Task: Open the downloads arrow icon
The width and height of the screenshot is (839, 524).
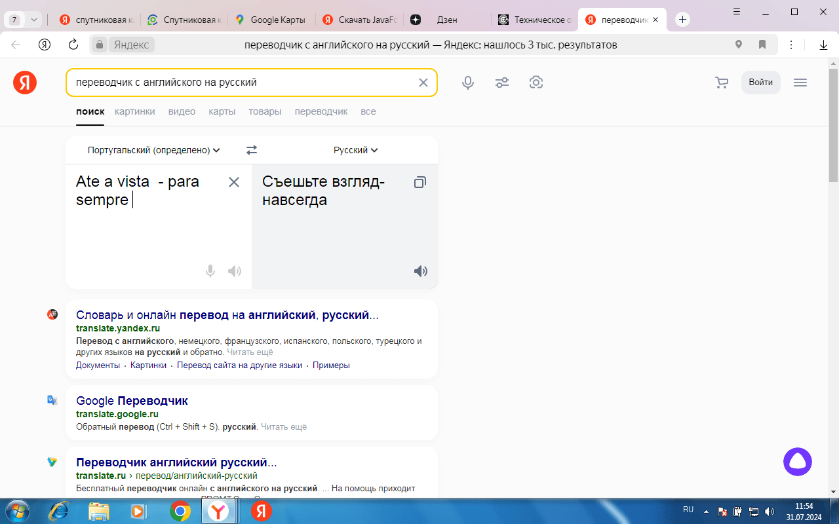Action: tap(824, 45)
